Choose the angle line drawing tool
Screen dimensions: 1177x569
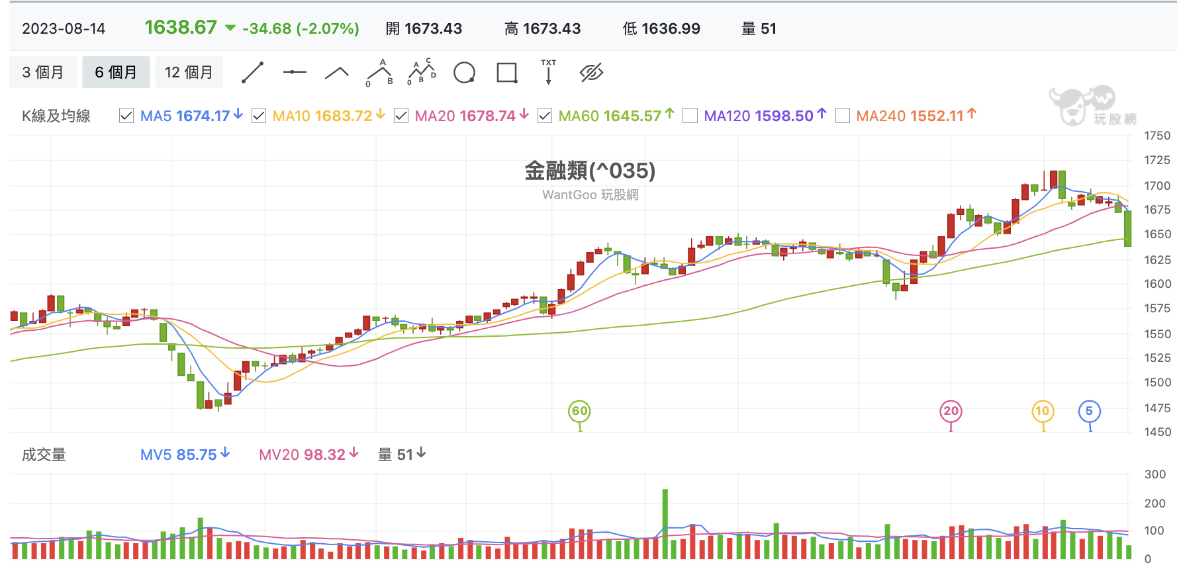pyautogui.click(x=337, y=73)
